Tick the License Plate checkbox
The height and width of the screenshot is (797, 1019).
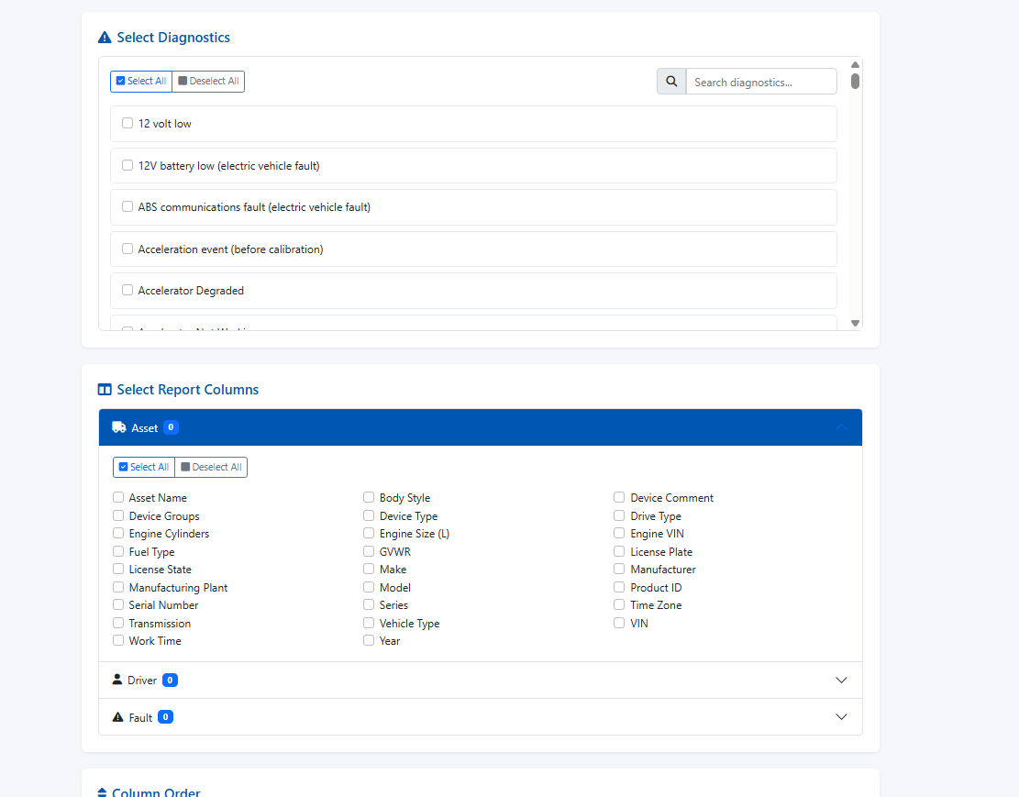click(619, 551)
